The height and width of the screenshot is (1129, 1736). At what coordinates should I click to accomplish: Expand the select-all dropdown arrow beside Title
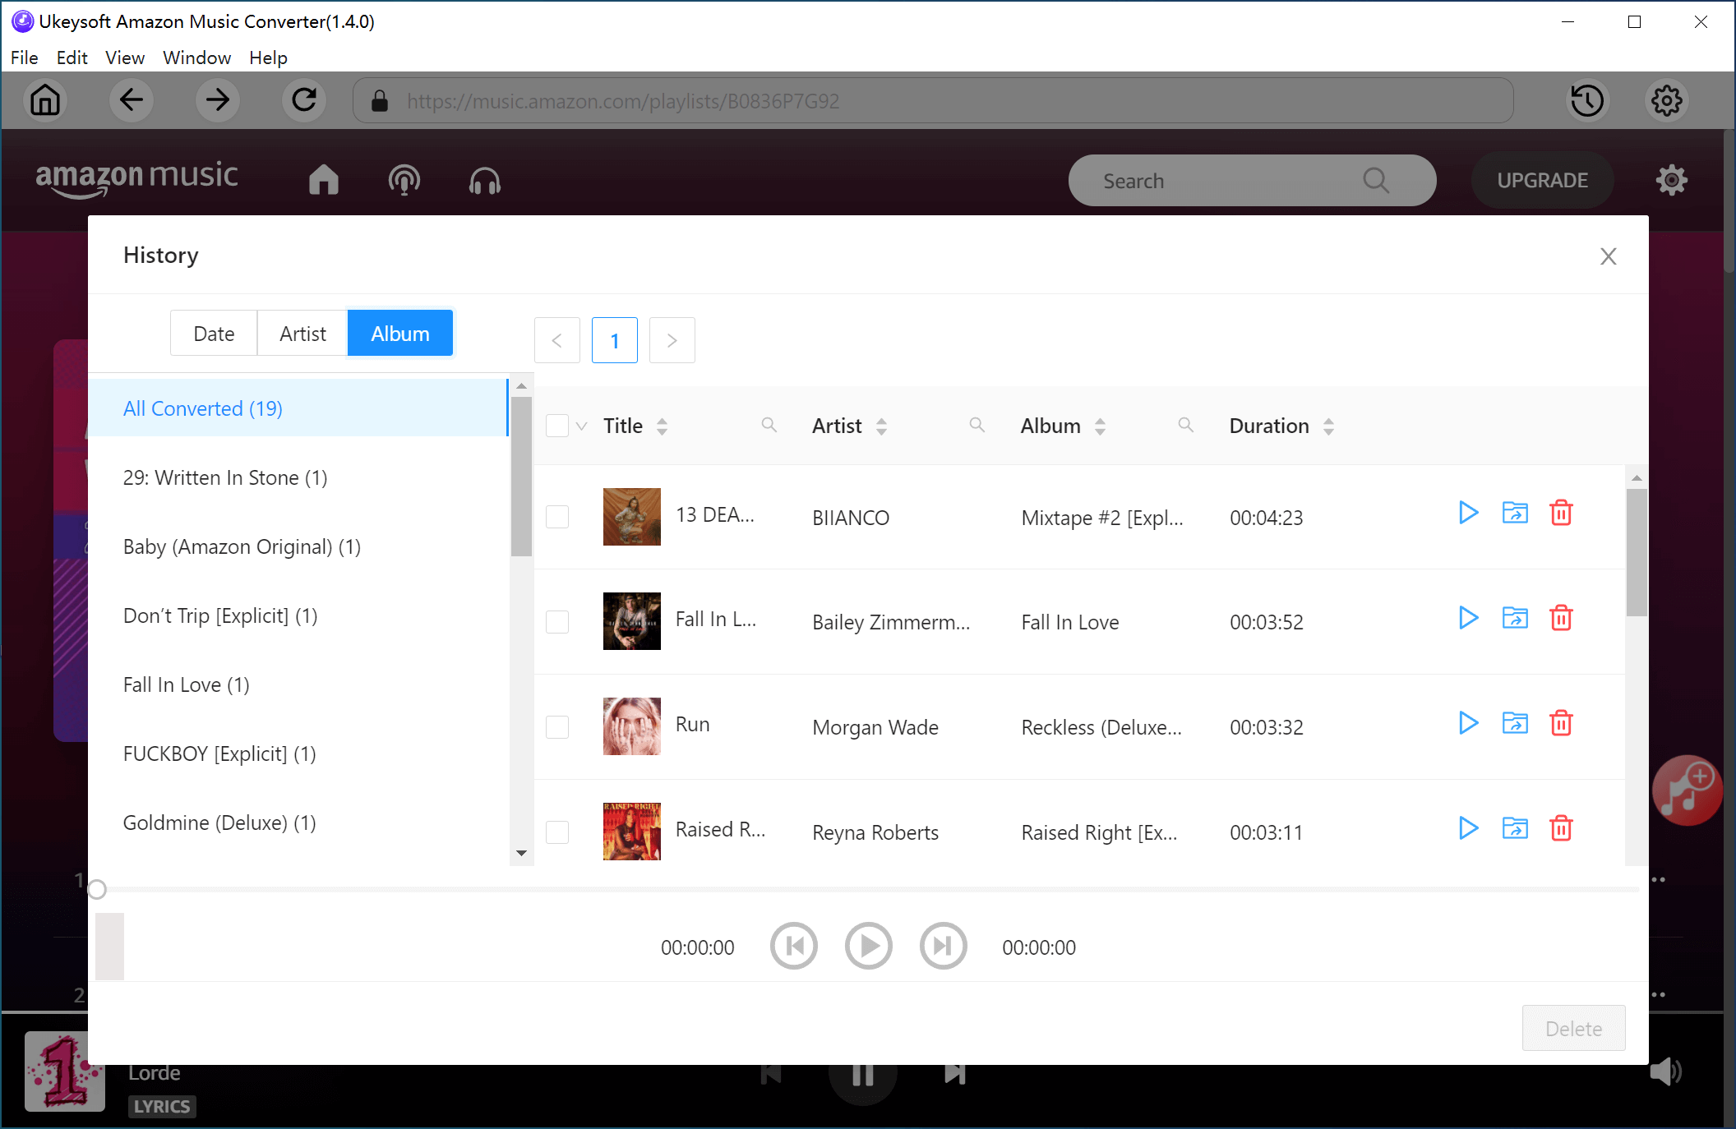pyautogui.click(x=582, y=426)
